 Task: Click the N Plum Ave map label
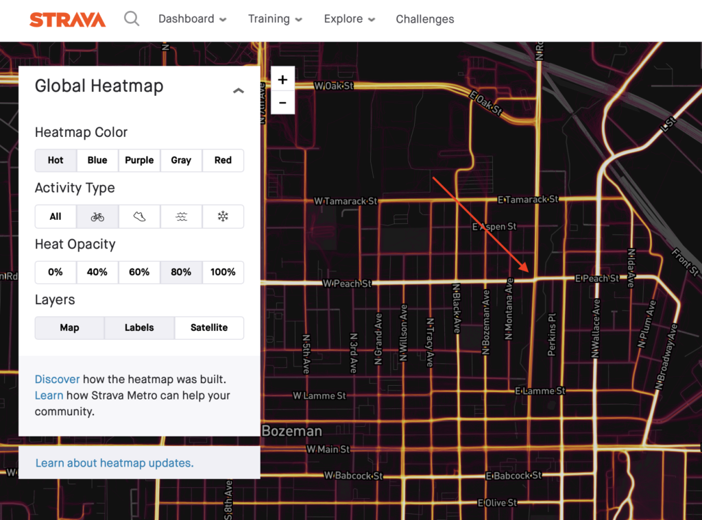point(647,325)
